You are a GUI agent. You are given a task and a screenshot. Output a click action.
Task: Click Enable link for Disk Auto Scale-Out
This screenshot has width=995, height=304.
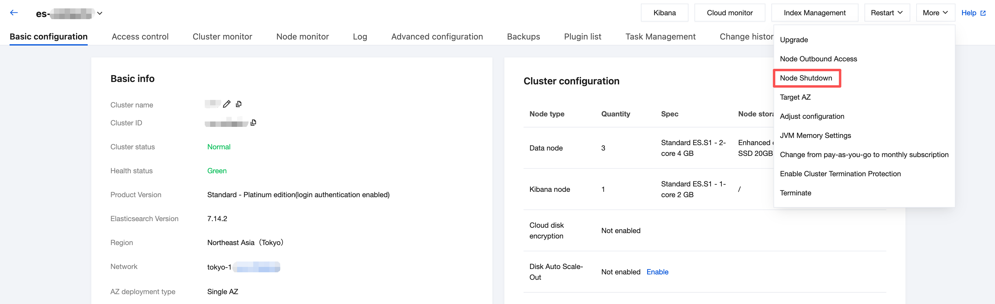coord(657,272)
